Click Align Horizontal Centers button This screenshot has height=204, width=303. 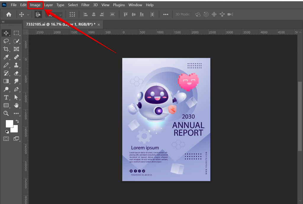click(x=94, y=14)
